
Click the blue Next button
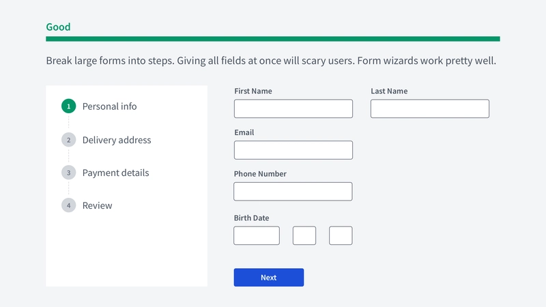click(x=269, y=278)
